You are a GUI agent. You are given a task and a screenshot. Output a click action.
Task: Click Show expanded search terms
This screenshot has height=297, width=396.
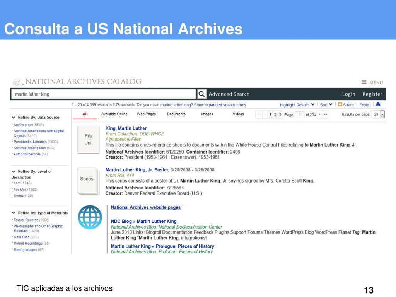220,105
